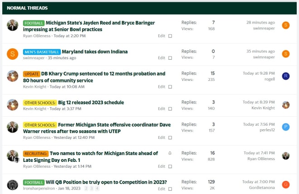Open swimreaper last-poster avatar in Jayden Reed row

[x=286, y=25]
